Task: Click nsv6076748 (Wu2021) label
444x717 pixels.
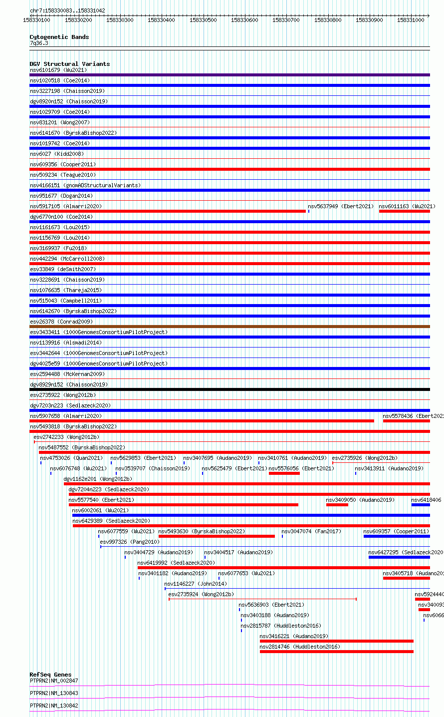Action: pos(78,468)
